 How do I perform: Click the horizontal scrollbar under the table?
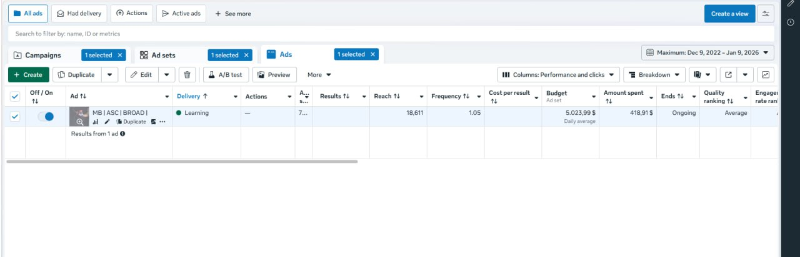click(182, 161)
